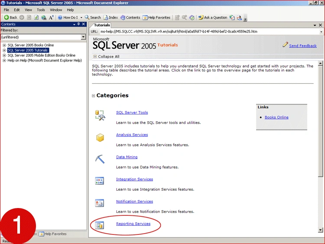Viewport: 325px width, 244px height.
Task: Select SQL Server 2005 Mobile Edition Books Online
Action: tap(42, 55)
